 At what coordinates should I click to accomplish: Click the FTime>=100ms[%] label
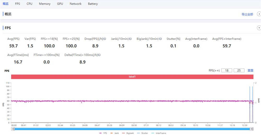(46, 55)
